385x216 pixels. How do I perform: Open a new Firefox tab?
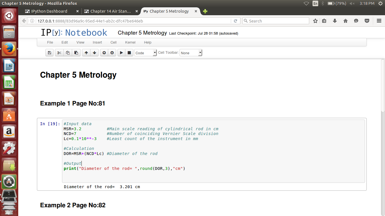(205, 11)
